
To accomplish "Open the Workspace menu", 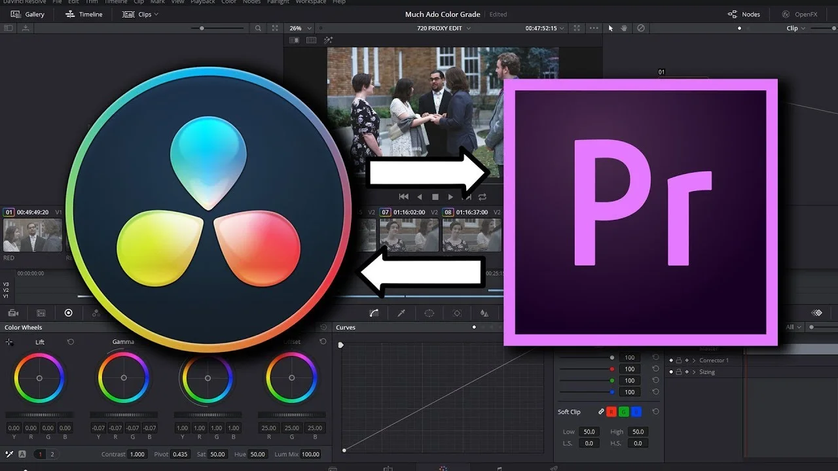I will (x=310, y=2).
